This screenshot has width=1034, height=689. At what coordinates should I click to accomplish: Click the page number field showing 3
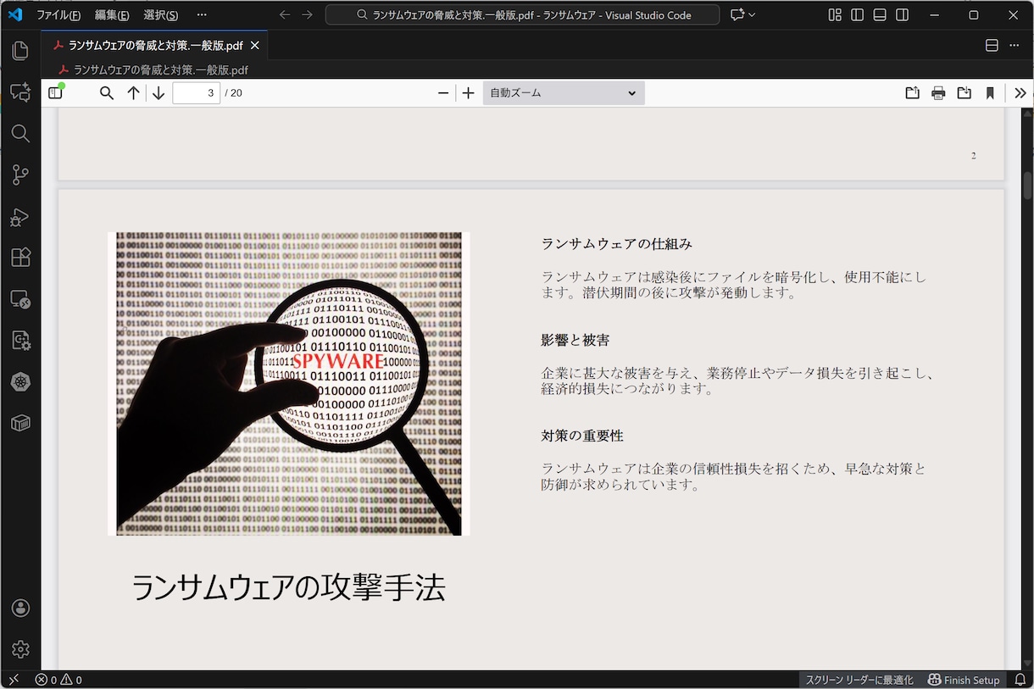pyautogui.click(x=196, y=93)
